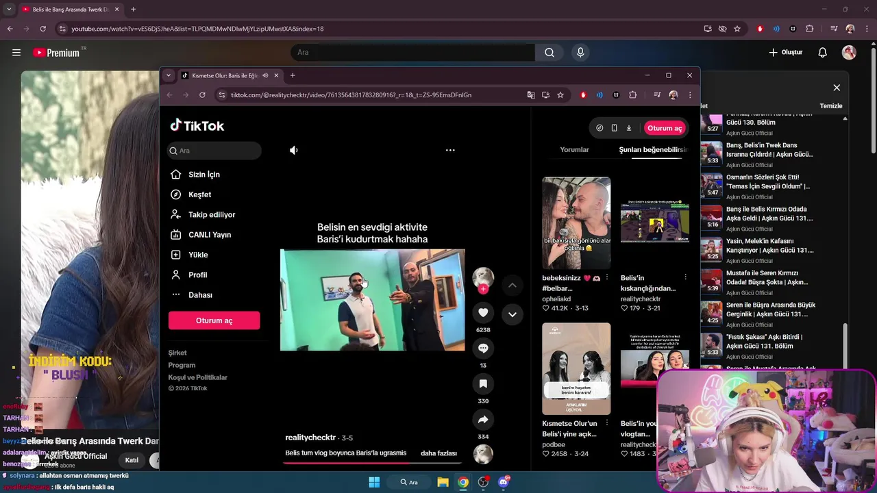Click the TikTok logo

[197, 125]
